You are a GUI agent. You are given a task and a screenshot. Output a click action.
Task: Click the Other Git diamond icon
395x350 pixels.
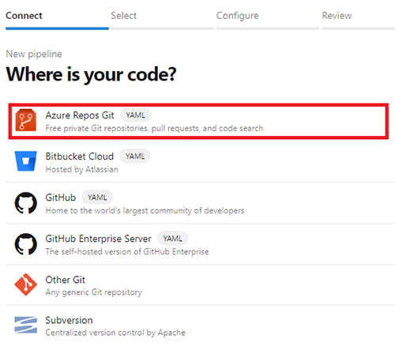click(x=25, y=284)
